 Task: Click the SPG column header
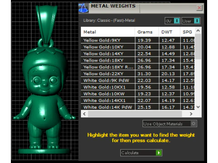[x=188, y=32]
